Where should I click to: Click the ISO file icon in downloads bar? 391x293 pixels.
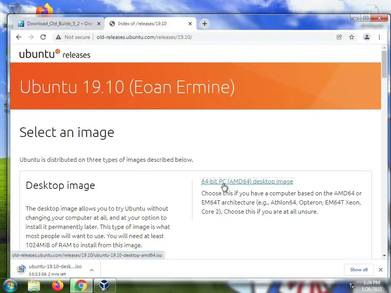[22, 269]
